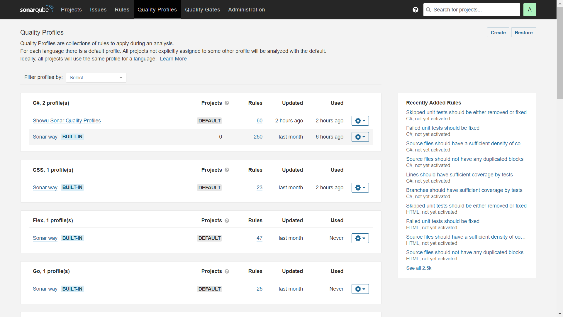Open the help icon in the top navigation
Screen dimensions: 563x317
415,10
